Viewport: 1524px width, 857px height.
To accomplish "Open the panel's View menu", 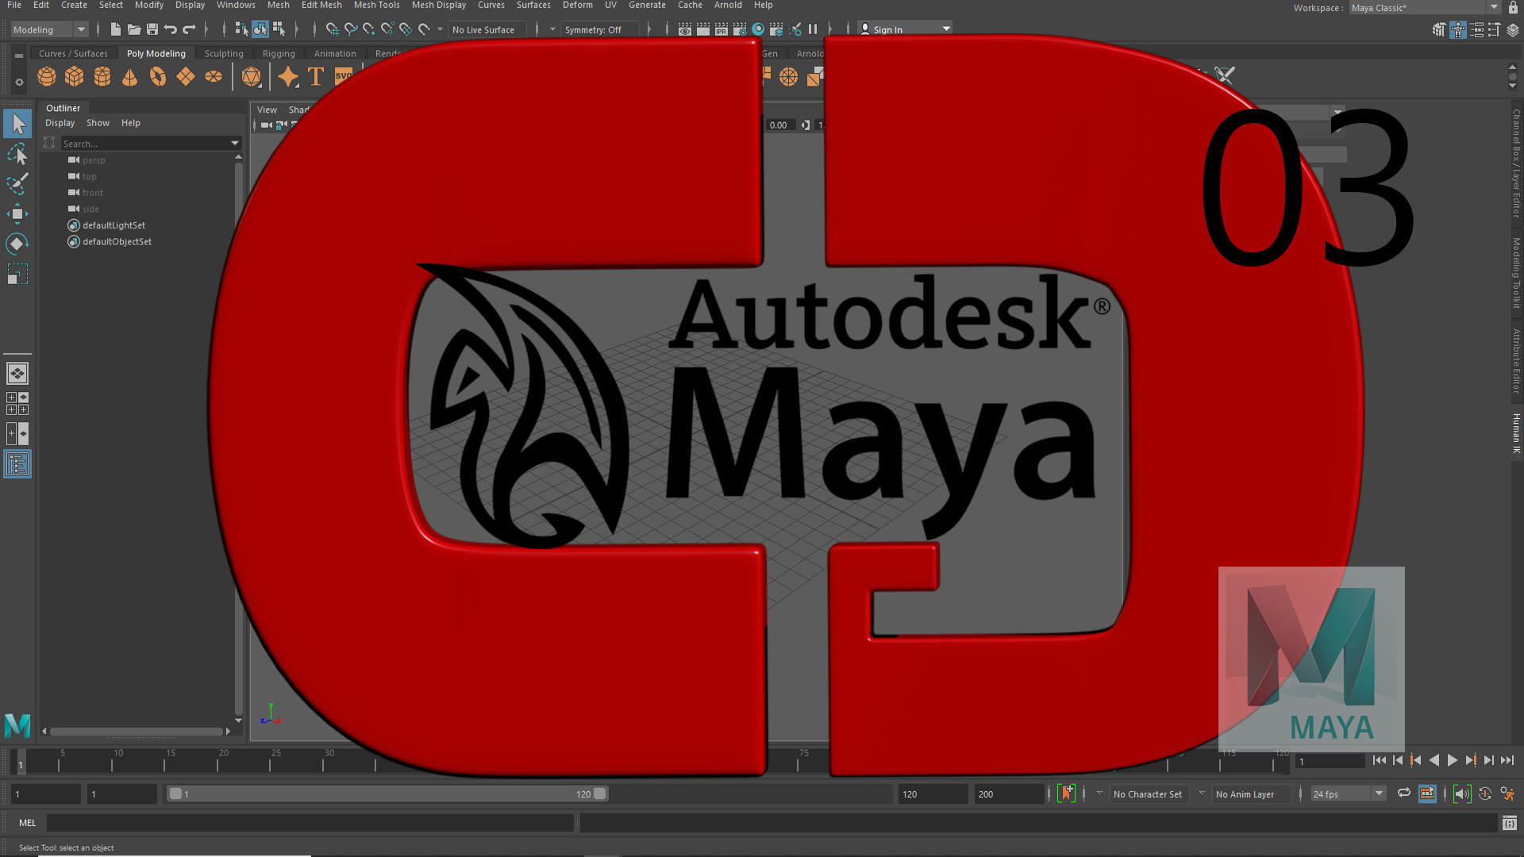I will (267, 110).
